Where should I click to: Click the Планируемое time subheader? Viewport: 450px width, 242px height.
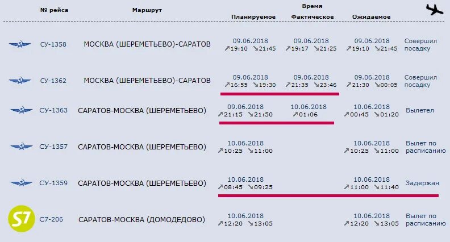[x=253, y=17]
